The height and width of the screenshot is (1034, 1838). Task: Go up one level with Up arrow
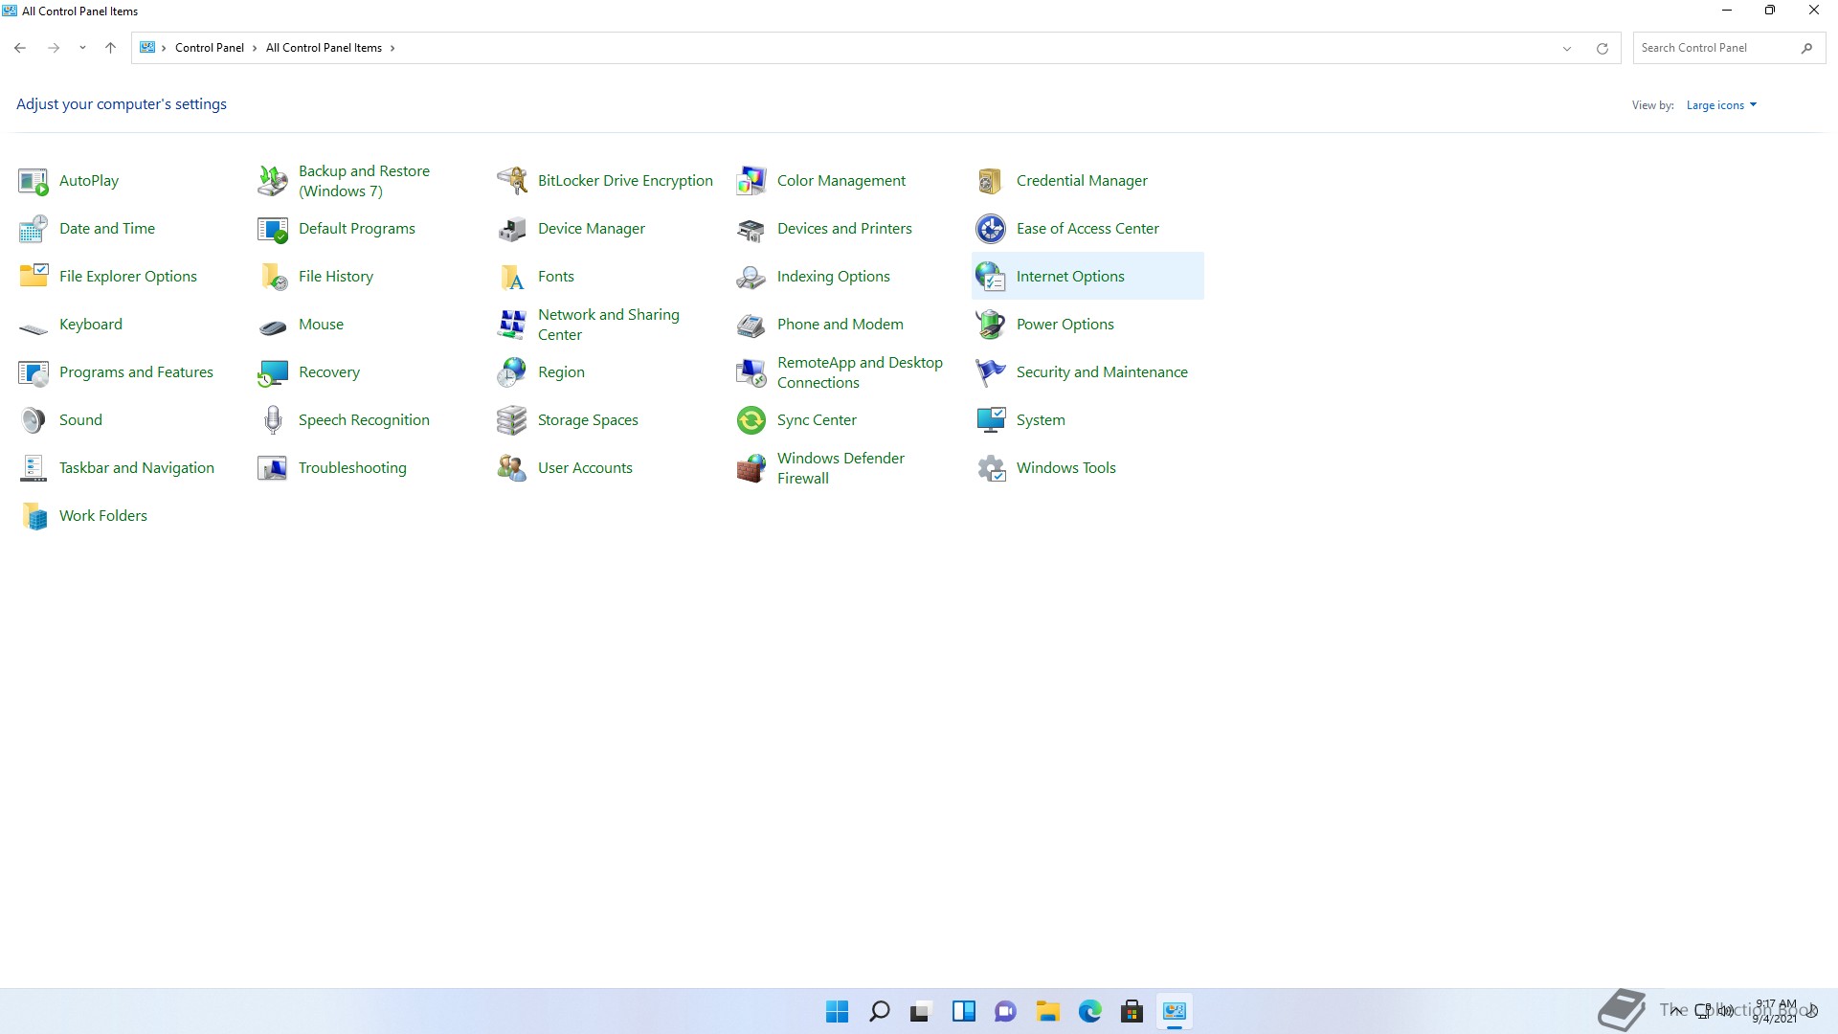click(x=110, y=48)
